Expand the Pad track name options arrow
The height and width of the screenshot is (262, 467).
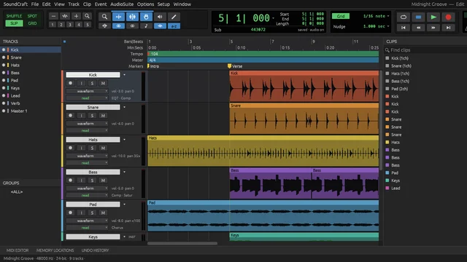pyautogui.click(x=124, y=205)
